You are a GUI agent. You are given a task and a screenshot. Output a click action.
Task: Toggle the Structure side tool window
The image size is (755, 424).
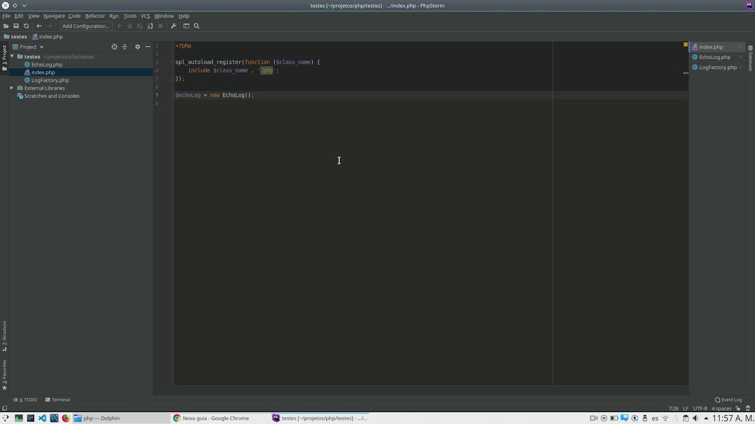click(4, 336)
